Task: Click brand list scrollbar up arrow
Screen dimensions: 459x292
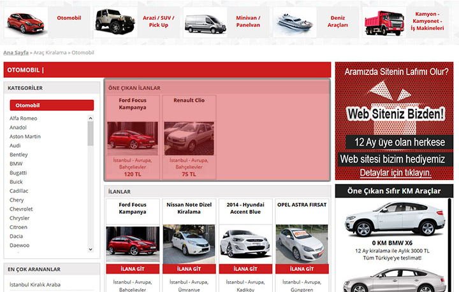Action: (x=91, y=118)
